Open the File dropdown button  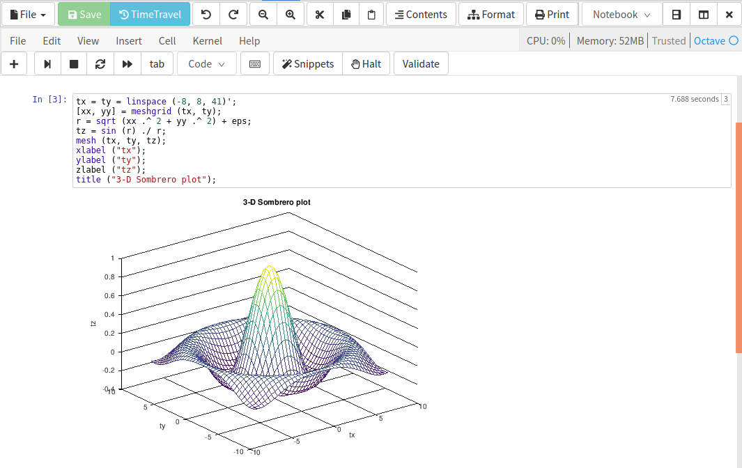29,15
